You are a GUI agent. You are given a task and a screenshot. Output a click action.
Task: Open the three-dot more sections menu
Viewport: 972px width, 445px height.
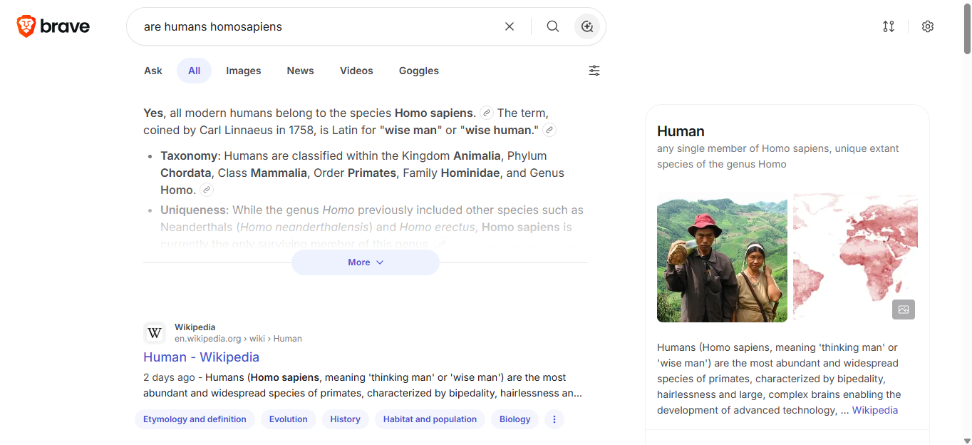pos(554,419)
